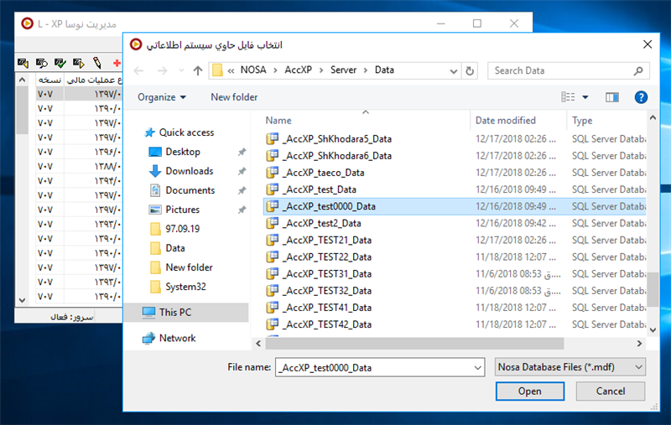Click the Open button
The width and height of the screenshot is (671, 425).
click(529, 391)
